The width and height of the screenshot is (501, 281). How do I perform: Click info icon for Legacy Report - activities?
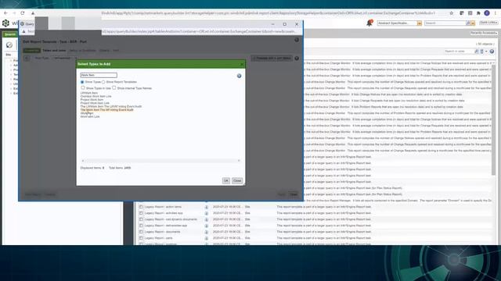point(207,213)
